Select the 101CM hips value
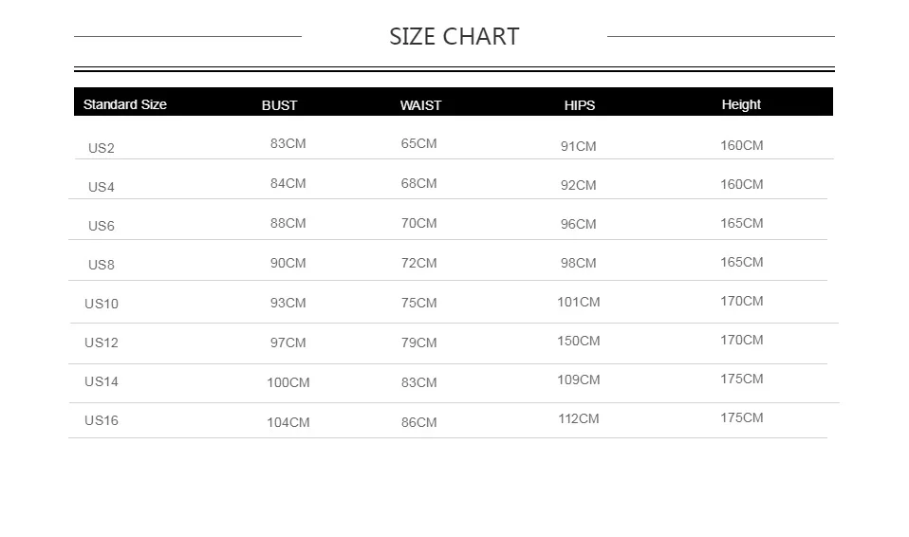 pyautogui.click(x=578, y=302)
